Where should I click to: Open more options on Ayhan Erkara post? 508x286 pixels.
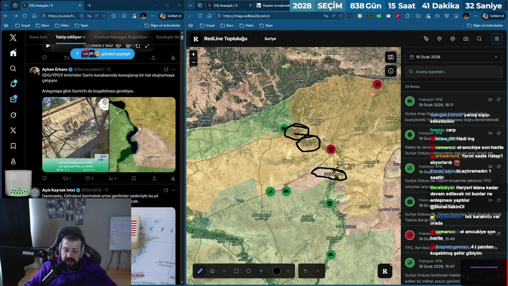pyautogui.click(x=173, y=70)
